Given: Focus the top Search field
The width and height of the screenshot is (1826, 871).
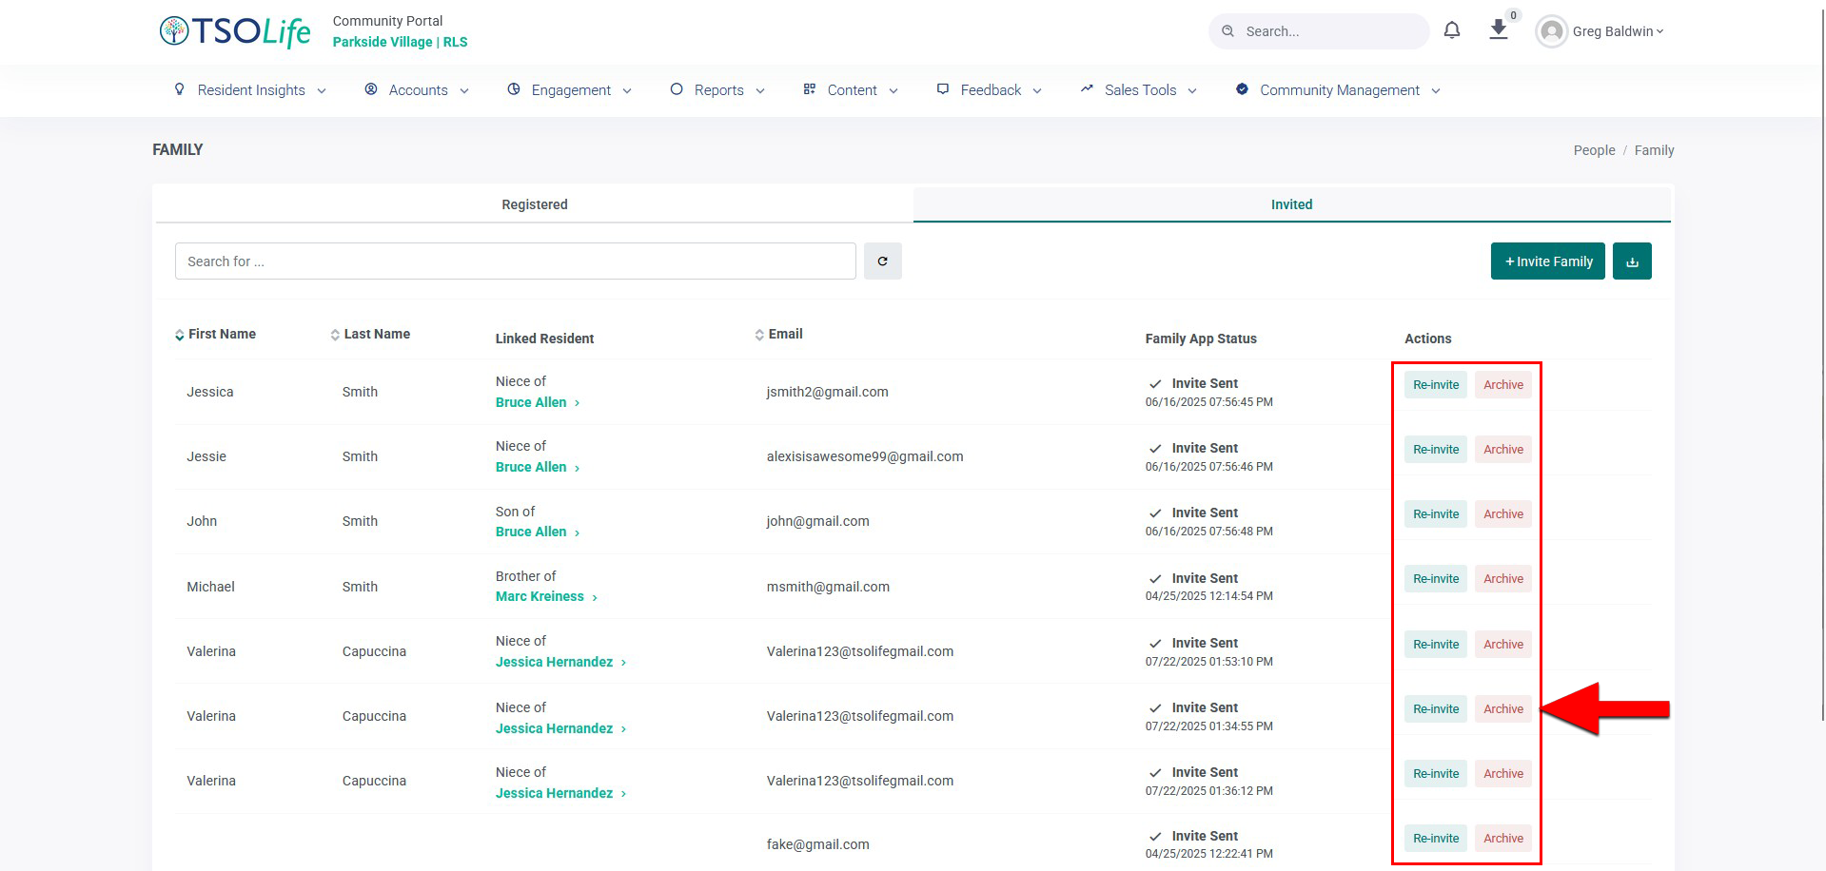Looking at the screenshot, I should click(1319, 31).
